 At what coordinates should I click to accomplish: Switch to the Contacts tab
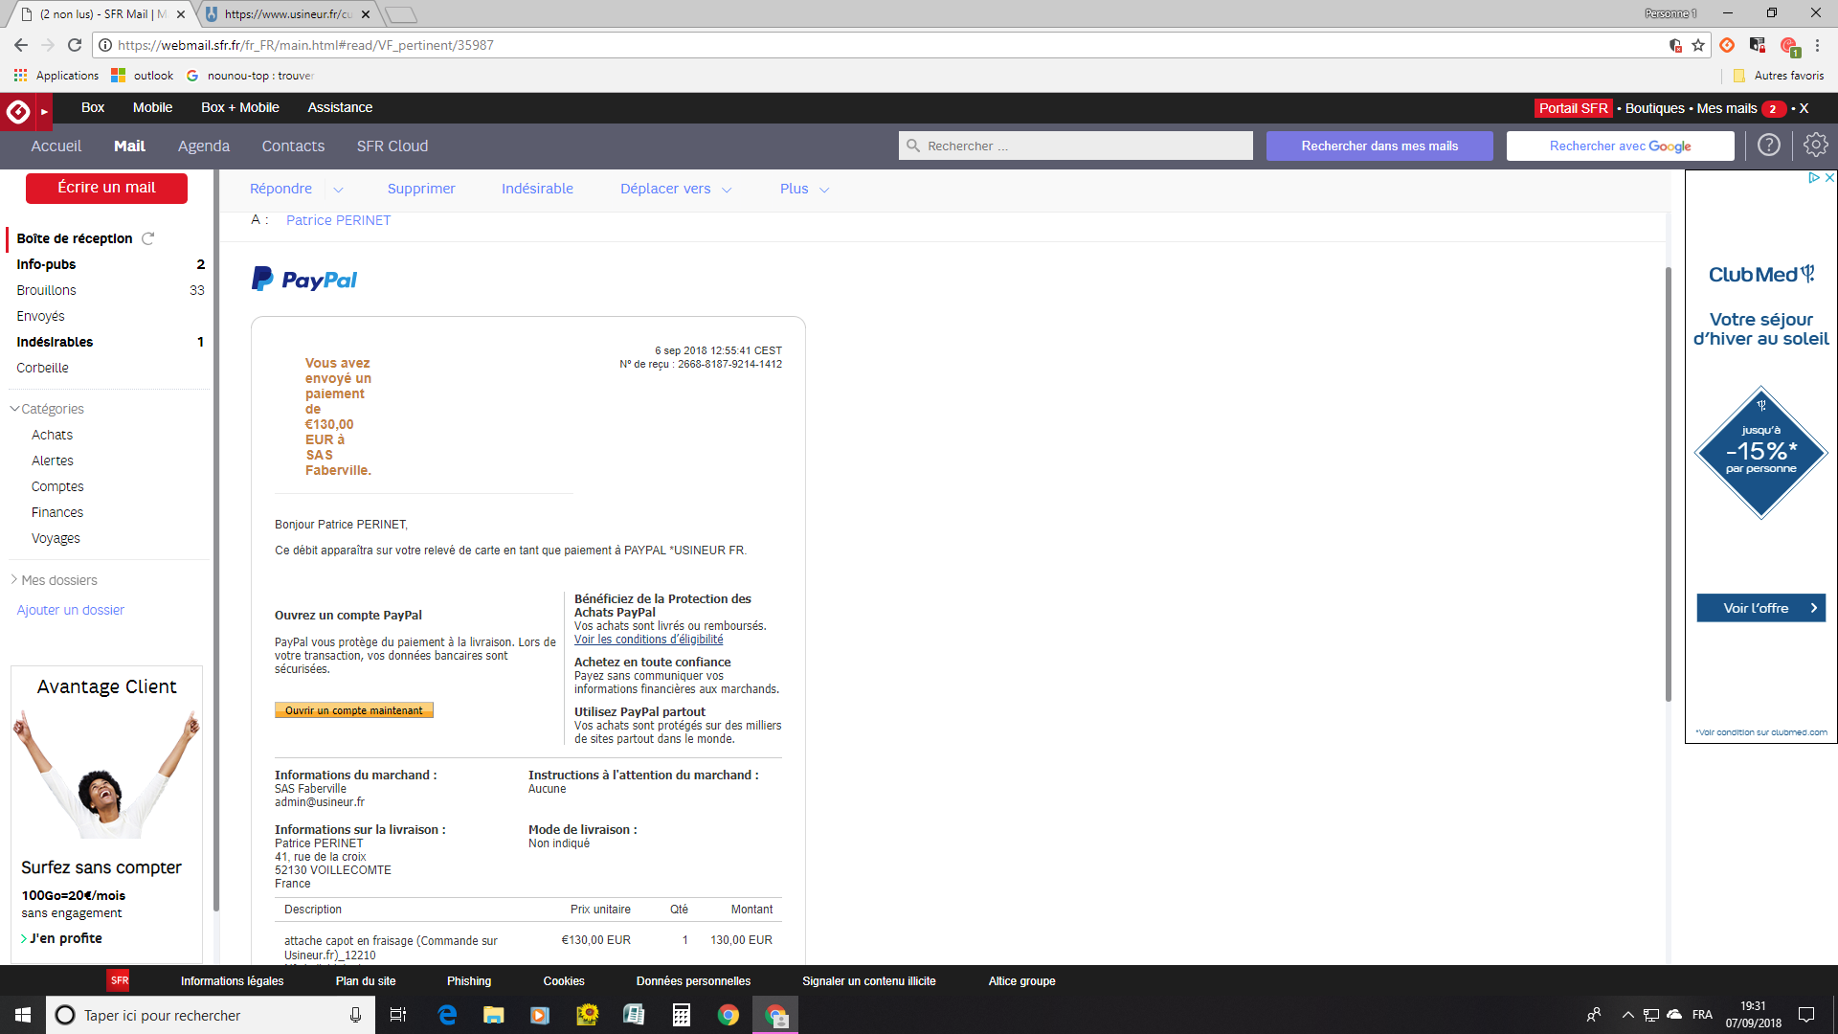[293, 146]
